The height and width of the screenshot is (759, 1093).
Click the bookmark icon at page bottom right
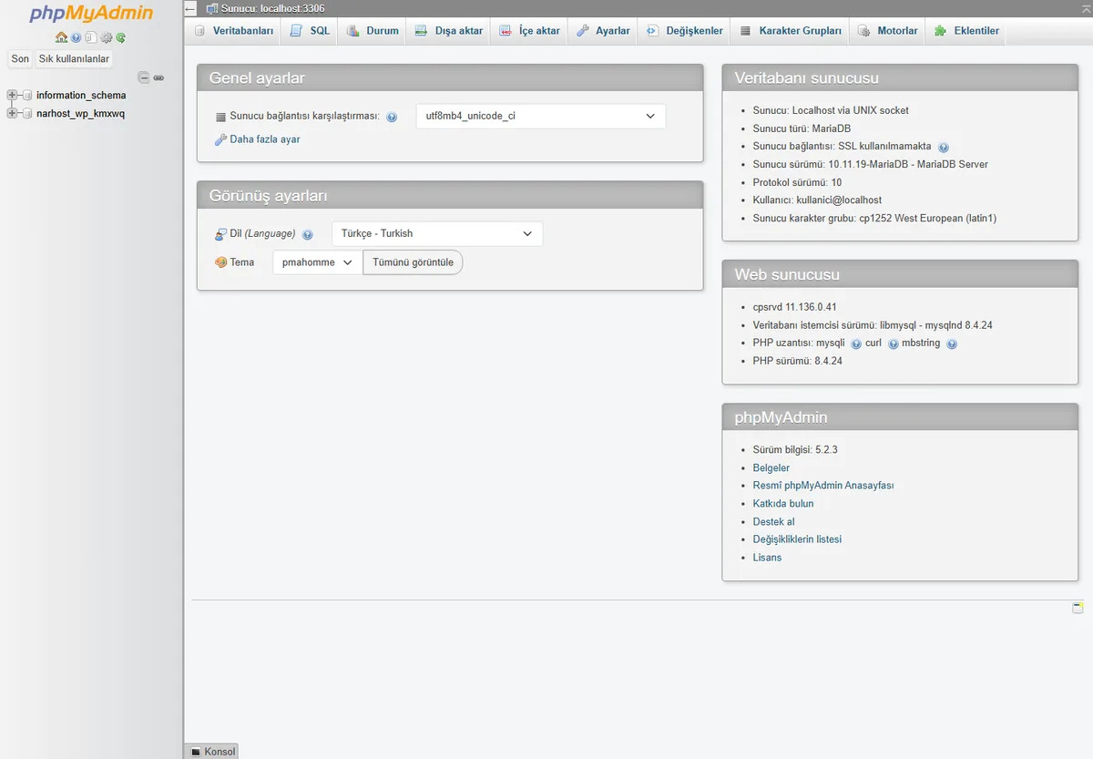1078,608
